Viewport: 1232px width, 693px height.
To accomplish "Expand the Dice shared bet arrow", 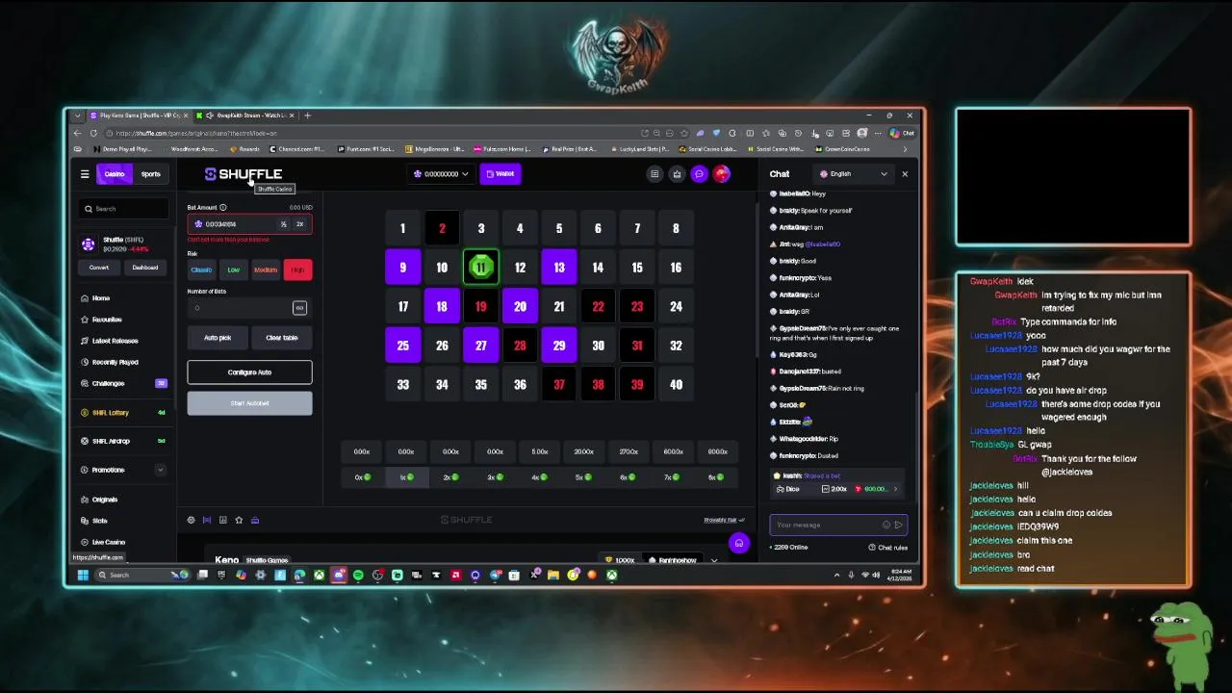I will coord(895,489).
